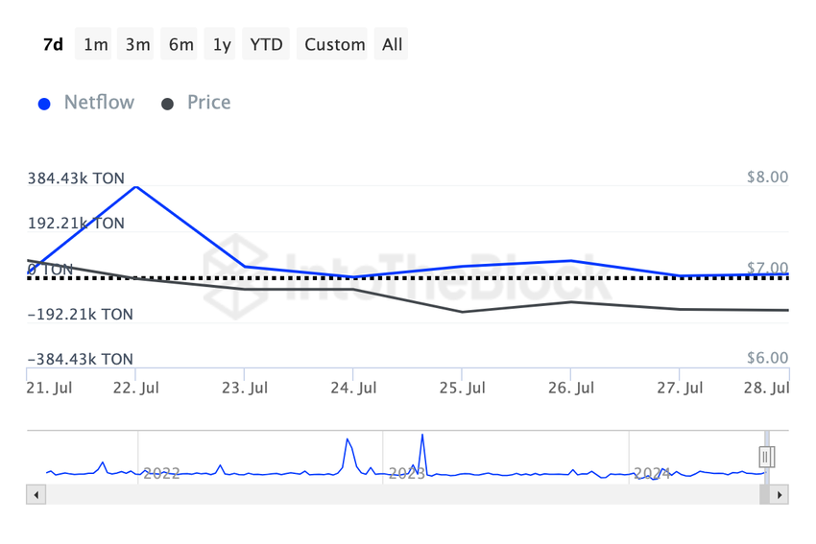Click the 2022 area in navigator
The width and height of the screenshot is (816, 544).
click(x=161, y=473)
